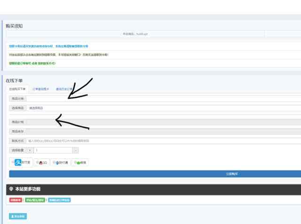Select the WeChat payment radio button

pyautogui.click(x=75, y=162)
